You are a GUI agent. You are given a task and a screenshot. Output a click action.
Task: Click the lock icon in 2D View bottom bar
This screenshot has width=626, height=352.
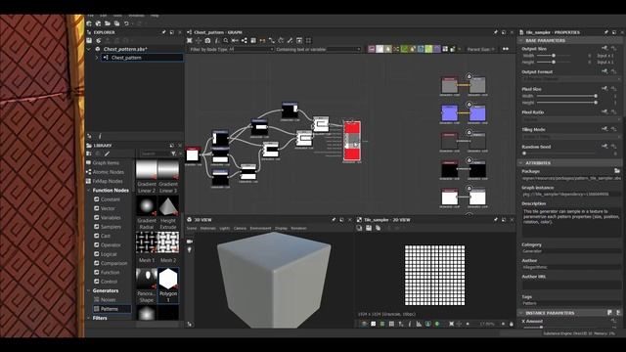511,324
